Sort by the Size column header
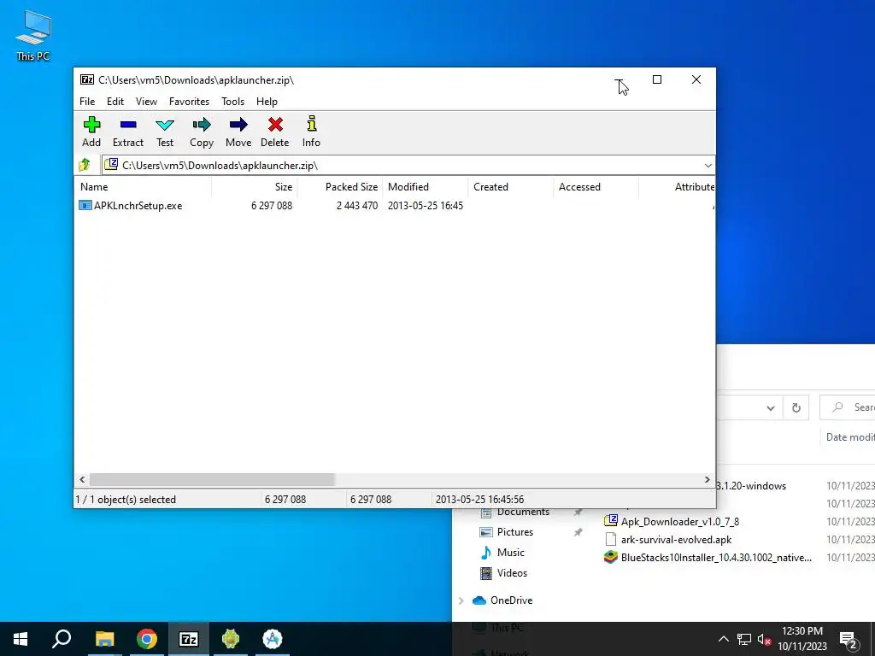 click(255, 187)
